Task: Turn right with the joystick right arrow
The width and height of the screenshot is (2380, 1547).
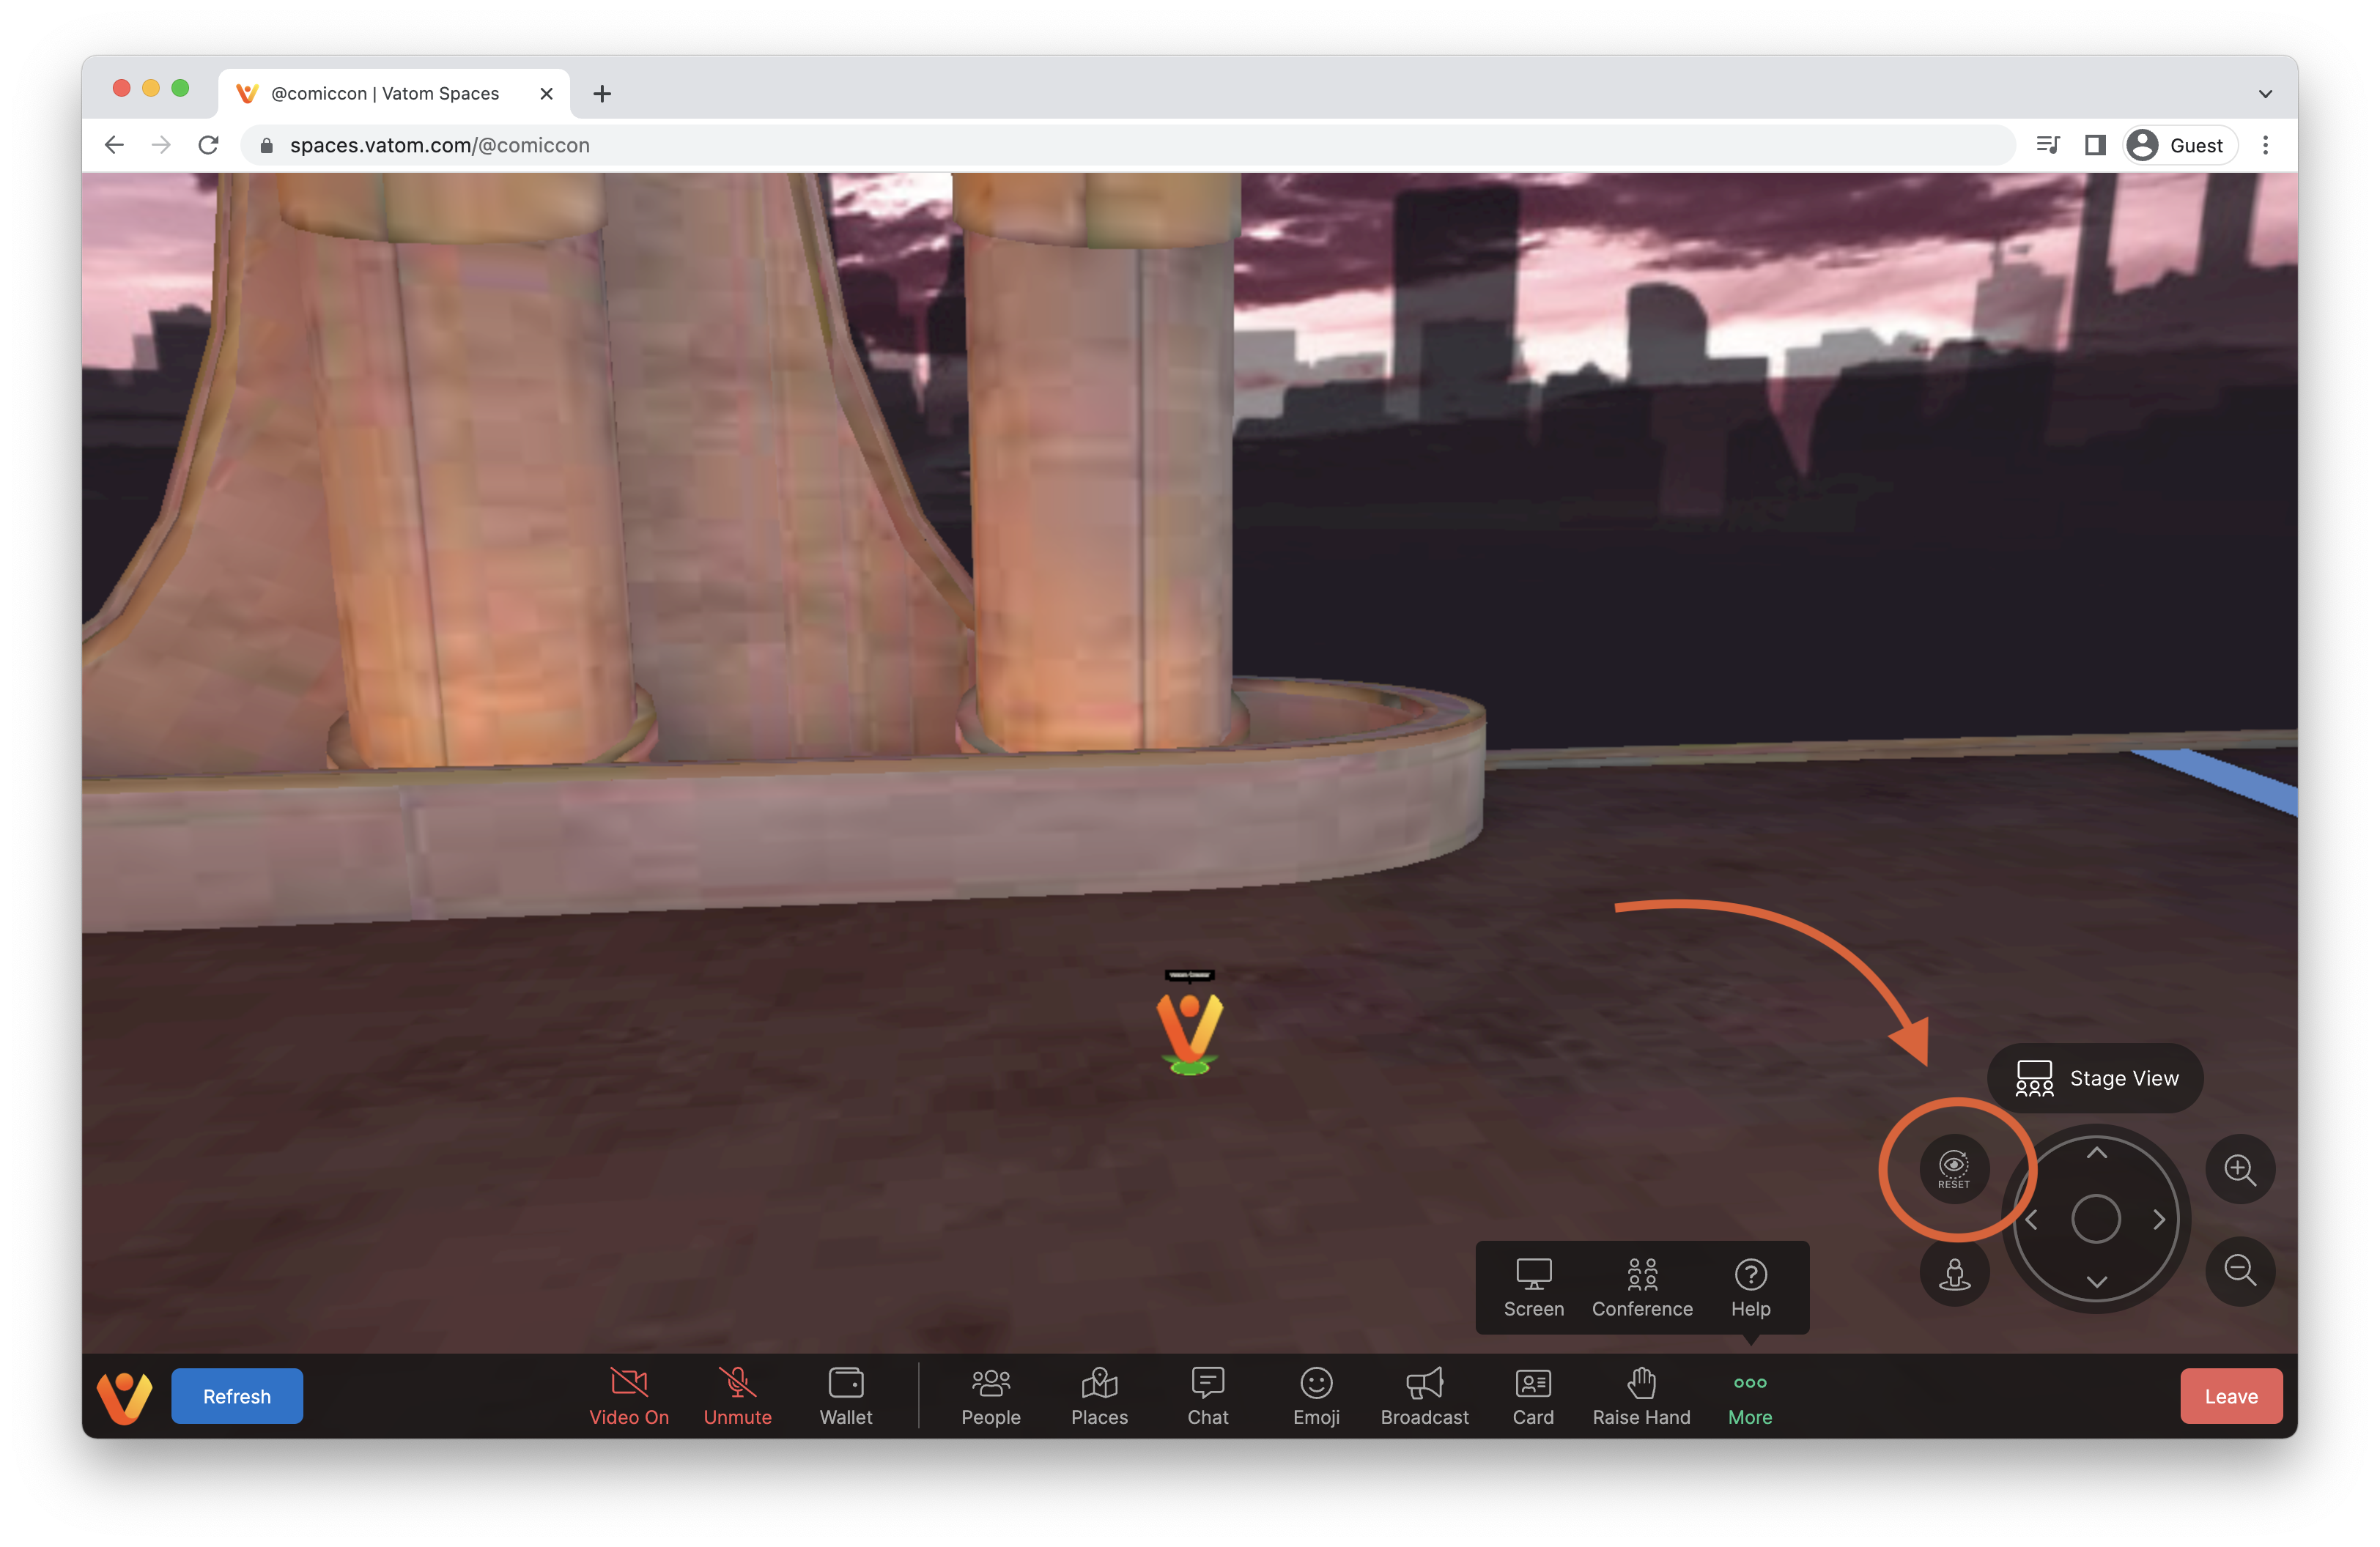Action: pos(2160,1219)
